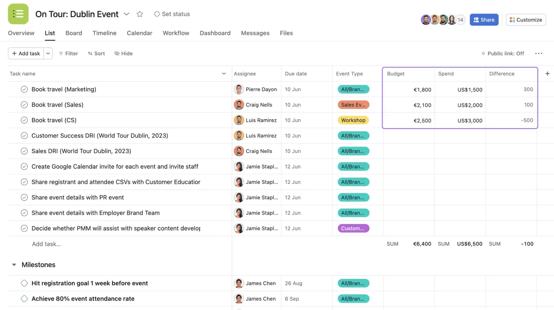Collapse the Milestones section

coord(14,264)
